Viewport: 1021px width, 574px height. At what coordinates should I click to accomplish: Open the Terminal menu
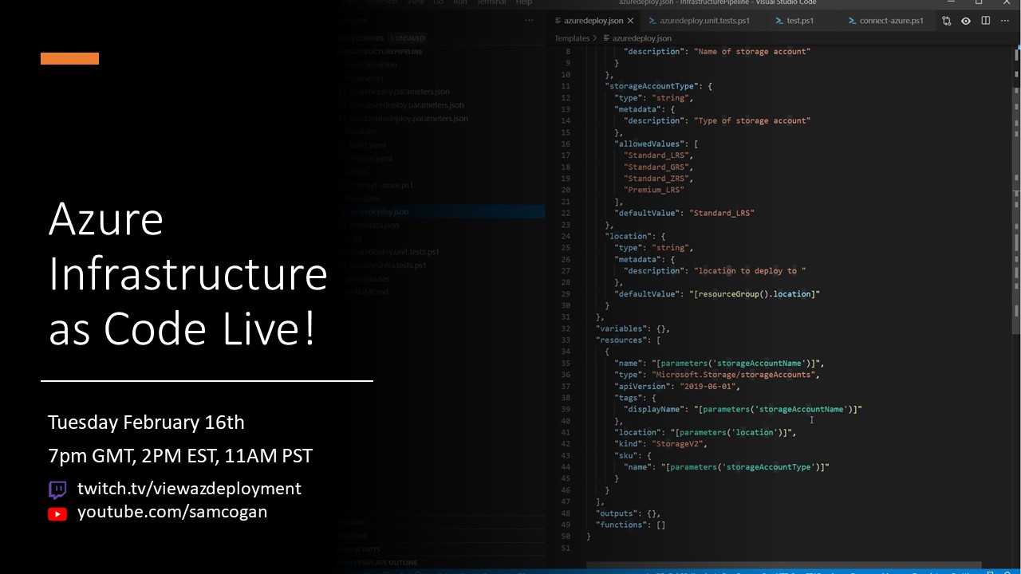491,3
